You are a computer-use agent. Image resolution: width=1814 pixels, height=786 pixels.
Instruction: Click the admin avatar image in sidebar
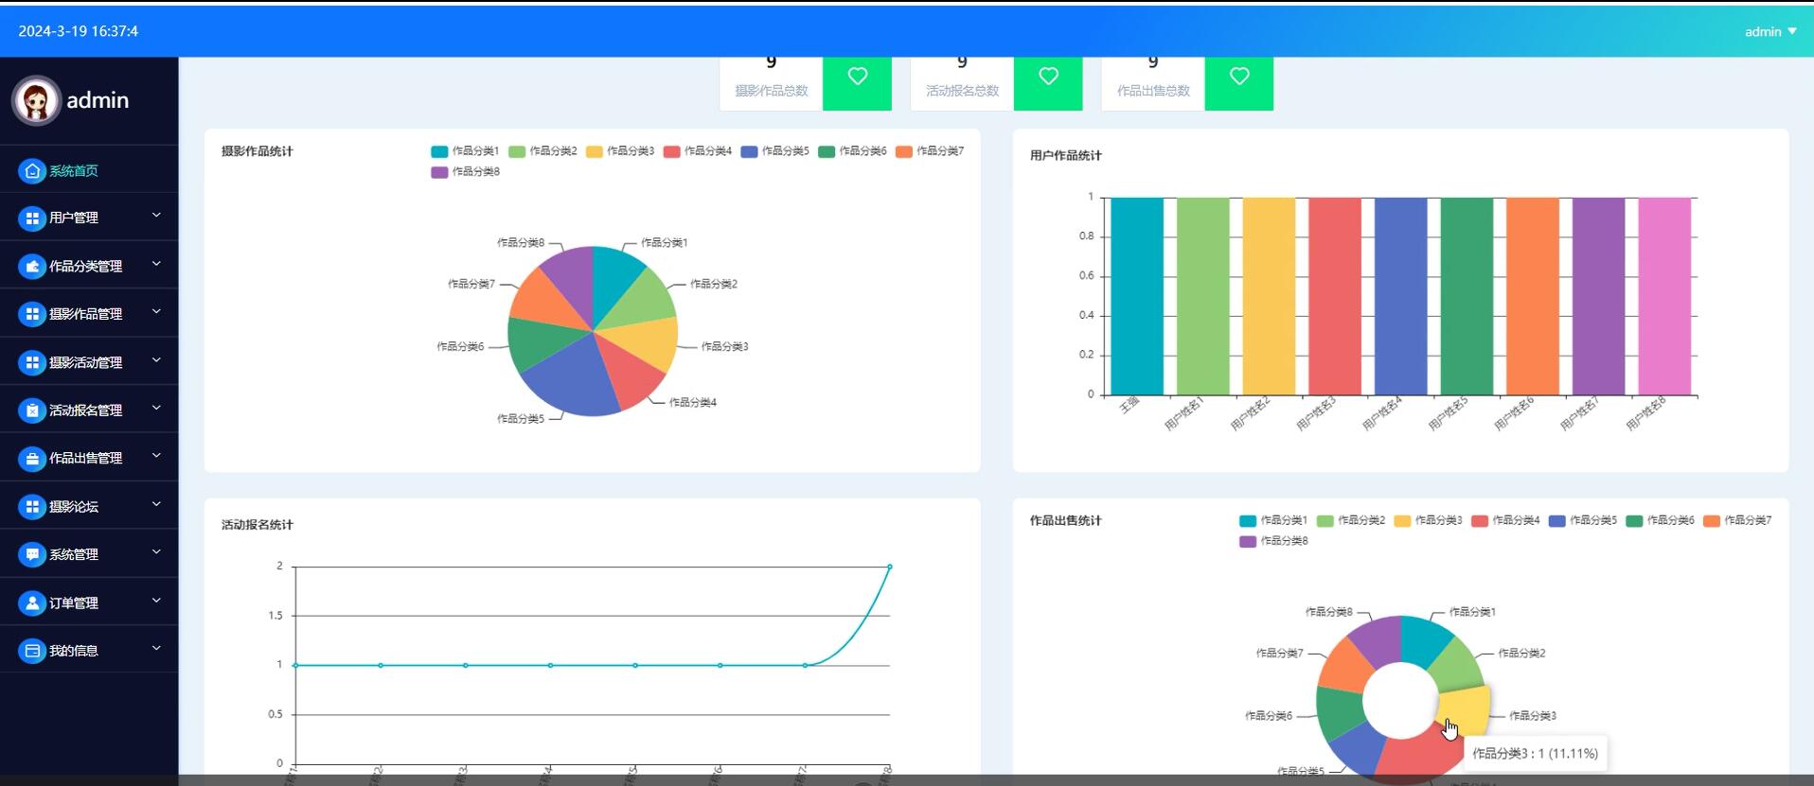[x=37, y=100]
